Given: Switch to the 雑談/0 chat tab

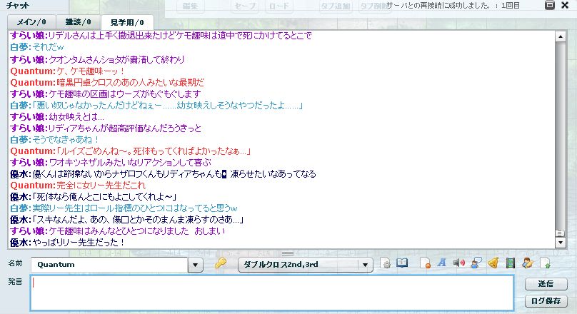Looking at the screenshot, I should (76, 23).
